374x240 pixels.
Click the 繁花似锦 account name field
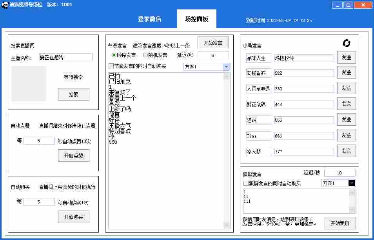[x=259, y=104]
